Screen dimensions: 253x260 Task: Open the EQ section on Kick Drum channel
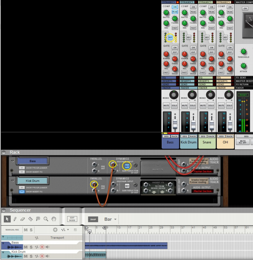click(189, 77)
